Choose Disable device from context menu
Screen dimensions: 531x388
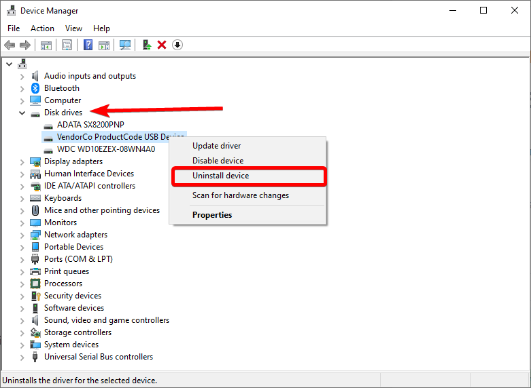pos(248,161)
